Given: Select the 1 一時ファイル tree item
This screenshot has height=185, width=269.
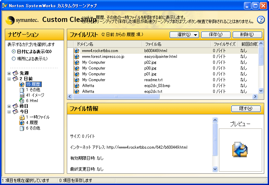Looking at the screenshot, I should click(x=38, y=117).
